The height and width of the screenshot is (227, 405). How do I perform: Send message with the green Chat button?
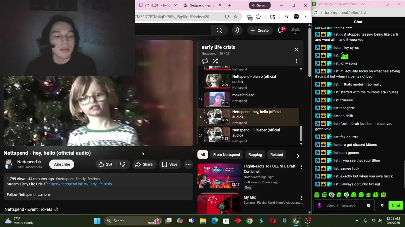[396, 205]
